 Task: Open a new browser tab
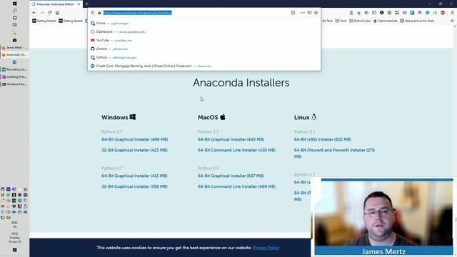pos(86,4)
